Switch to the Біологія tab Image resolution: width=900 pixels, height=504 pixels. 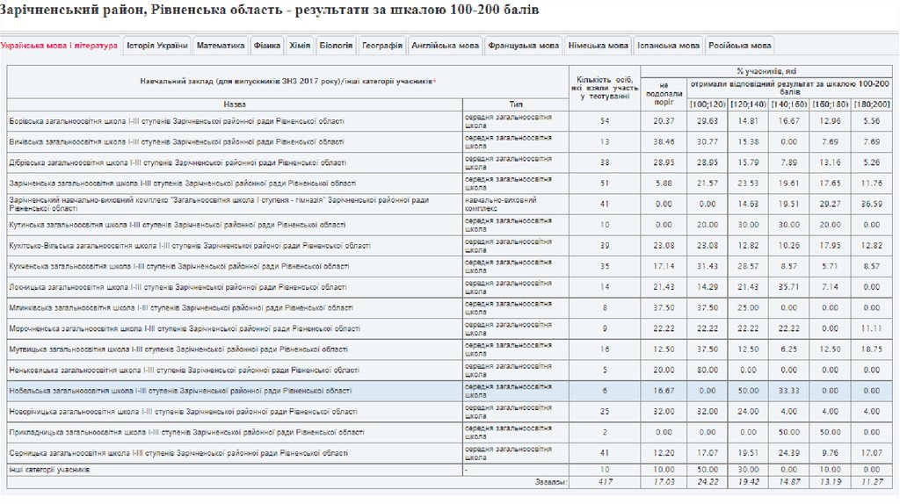pos(337,46)
